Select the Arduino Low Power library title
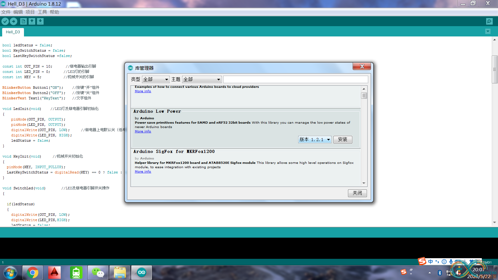 point(157,112)
